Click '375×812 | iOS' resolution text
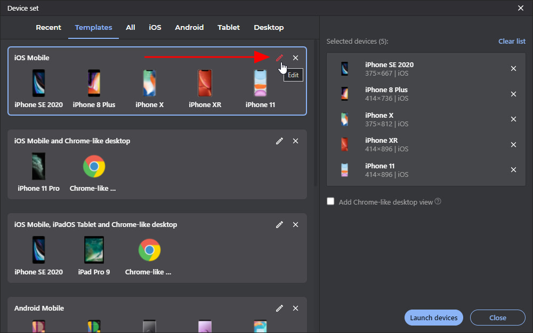 tap(387, 124)
